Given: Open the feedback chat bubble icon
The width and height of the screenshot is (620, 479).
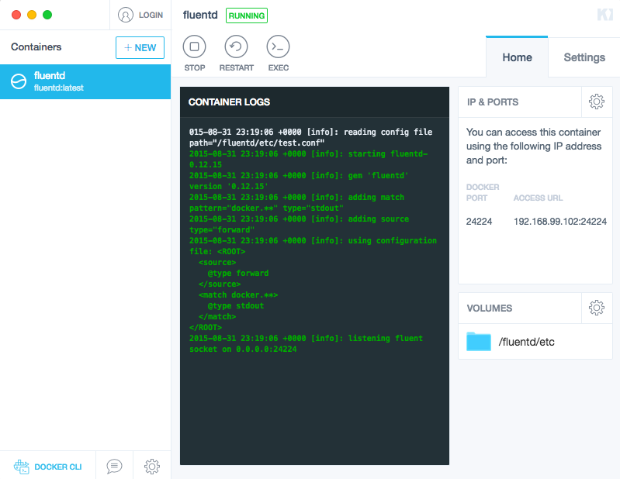Looking at the screenshot, I should point(114,467).
